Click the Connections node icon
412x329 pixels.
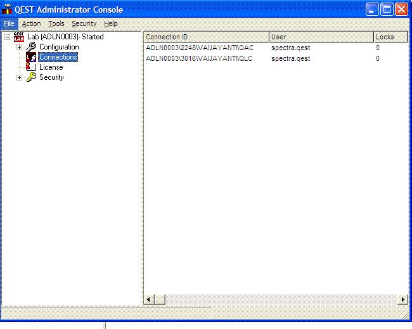(31, 57)
